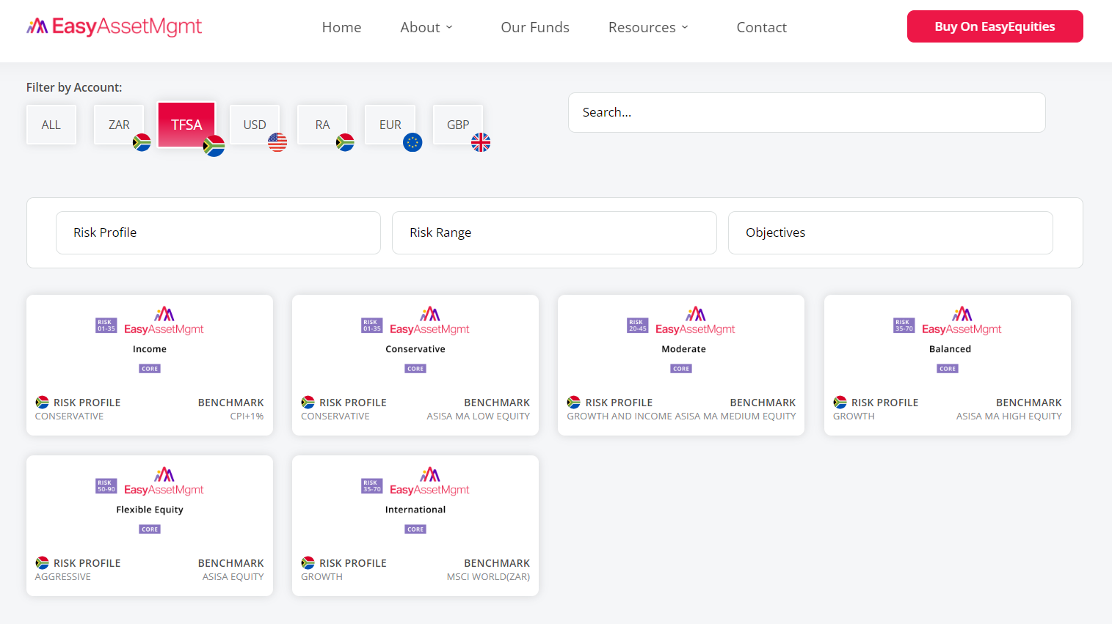Toggle the TFSA account filter
The height and width of the screenshot is (624, 1112).
186,125
